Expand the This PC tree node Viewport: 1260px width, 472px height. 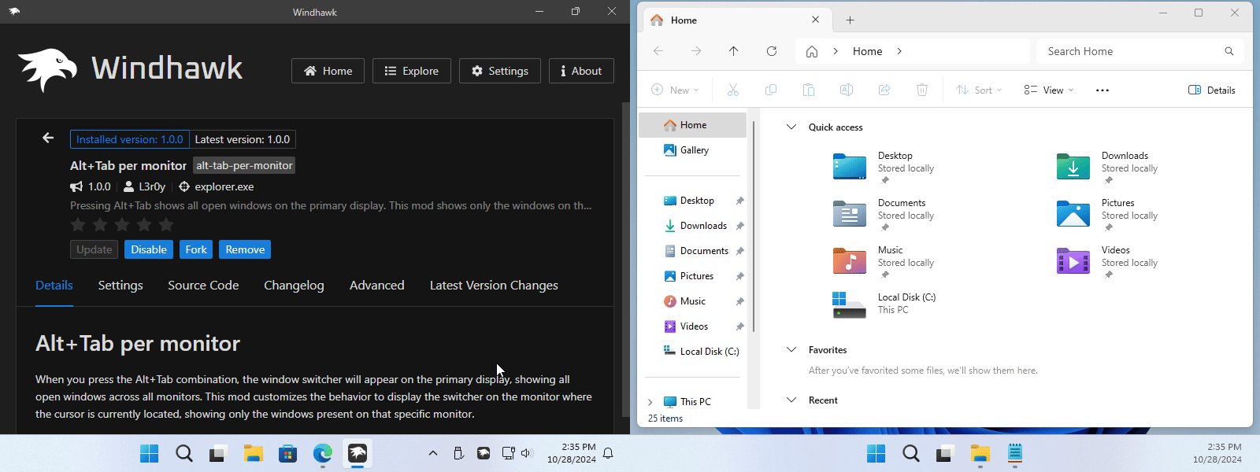(x=650, y=402)
